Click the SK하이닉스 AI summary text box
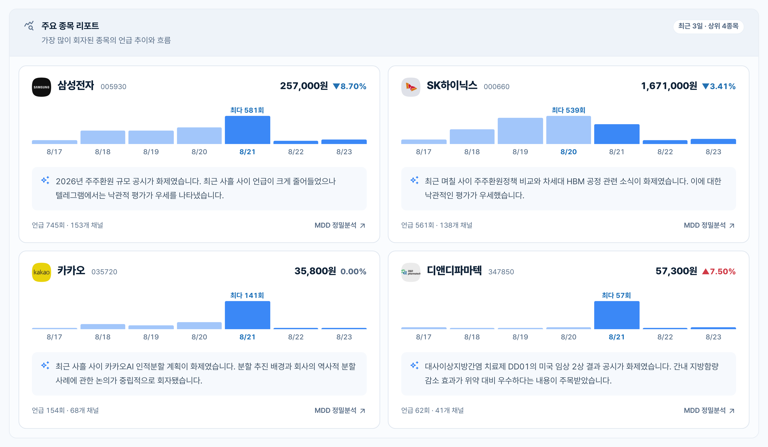The height and width of the screenshot is (447, 768). click(569, 189)
